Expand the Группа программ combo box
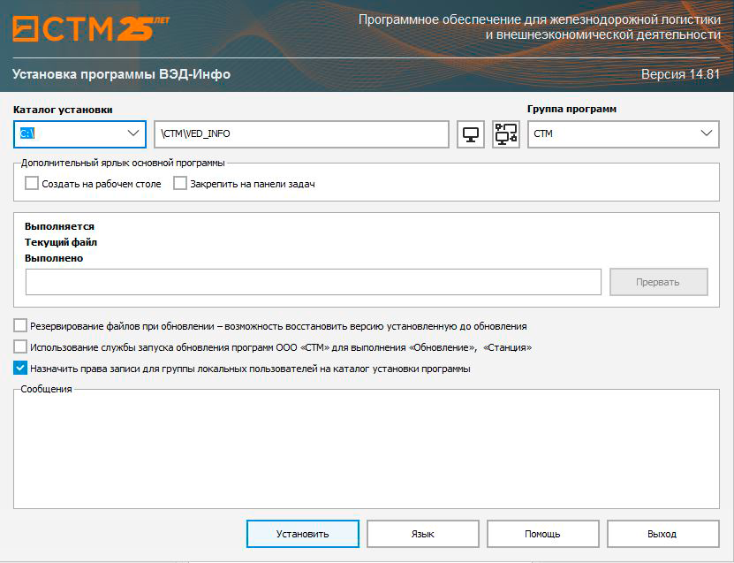This screenshot has height=563, width=734. pyautogui.click(x=623, y=134)
